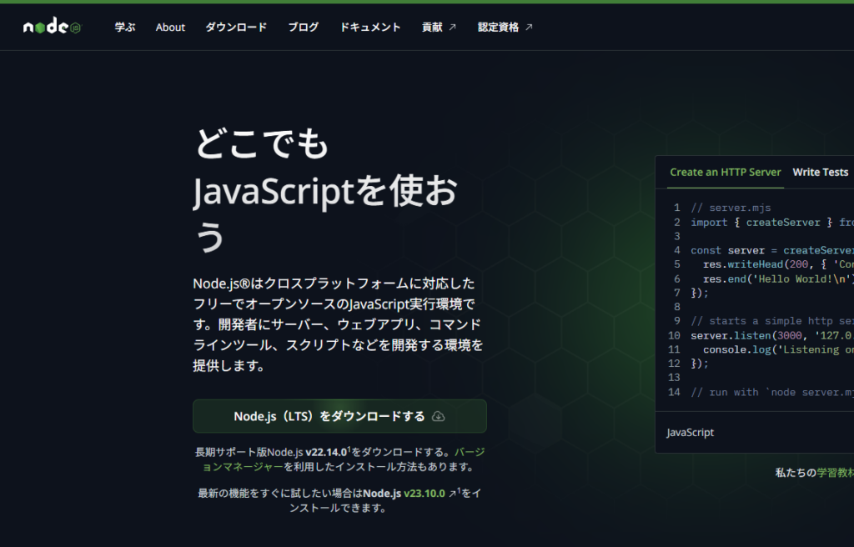Click the v22.14.0 version text
The width and height of the screenshot is (854, 547).
326,452
